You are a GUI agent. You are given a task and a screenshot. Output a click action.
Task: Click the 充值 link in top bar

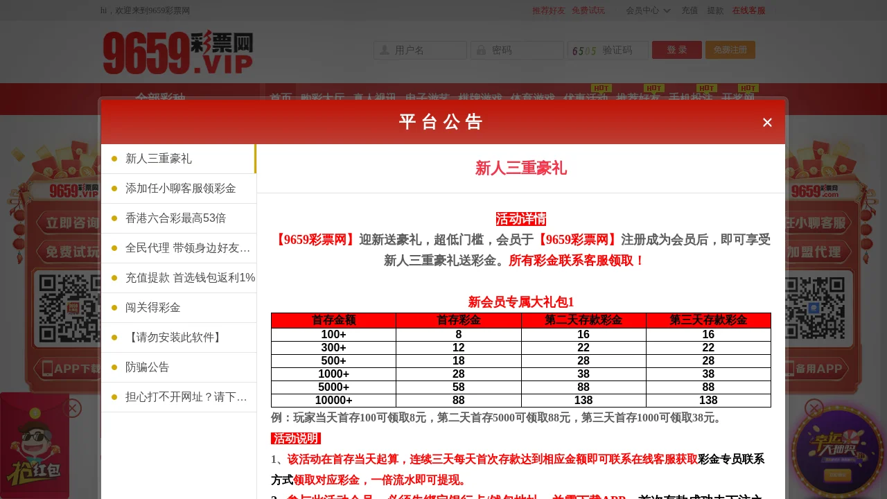pos(690,10)
